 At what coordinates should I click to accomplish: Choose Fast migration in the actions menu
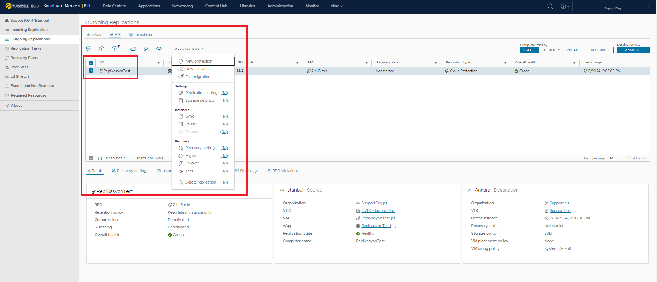203,77
